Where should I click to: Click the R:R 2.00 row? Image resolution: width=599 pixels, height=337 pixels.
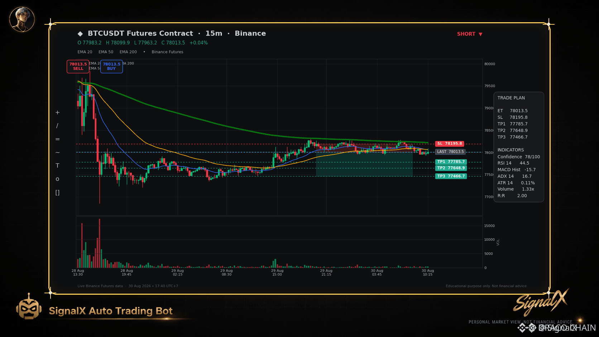point(512,196)
